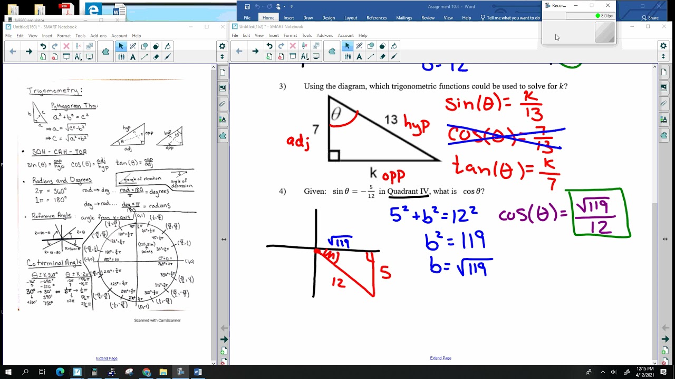Switch to Word's Insert ribbon tab
This screenshot has height=379, width=675.
(288, 18)
